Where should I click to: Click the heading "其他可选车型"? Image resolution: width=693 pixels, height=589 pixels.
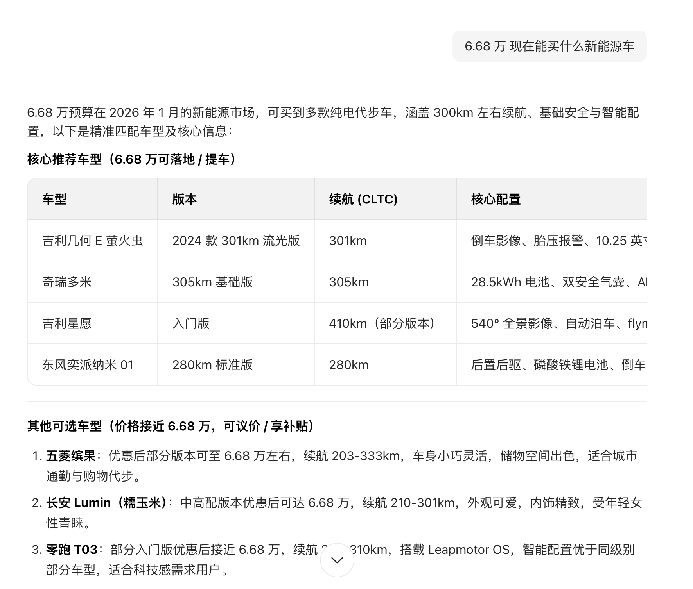tap(171, 426)
